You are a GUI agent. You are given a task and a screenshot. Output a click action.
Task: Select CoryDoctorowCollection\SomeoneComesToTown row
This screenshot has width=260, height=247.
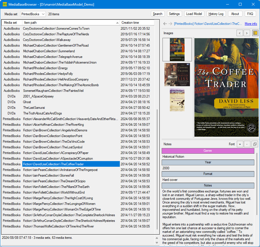point(78,29)
